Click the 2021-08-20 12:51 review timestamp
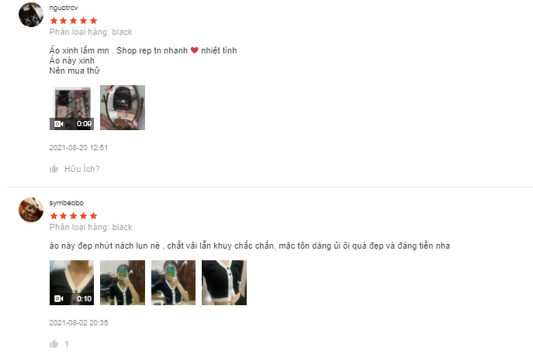 pos(78,148)
